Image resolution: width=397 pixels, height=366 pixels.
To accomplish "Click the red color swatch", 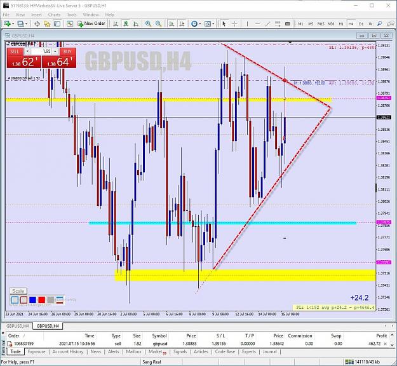I will [42, 300].
